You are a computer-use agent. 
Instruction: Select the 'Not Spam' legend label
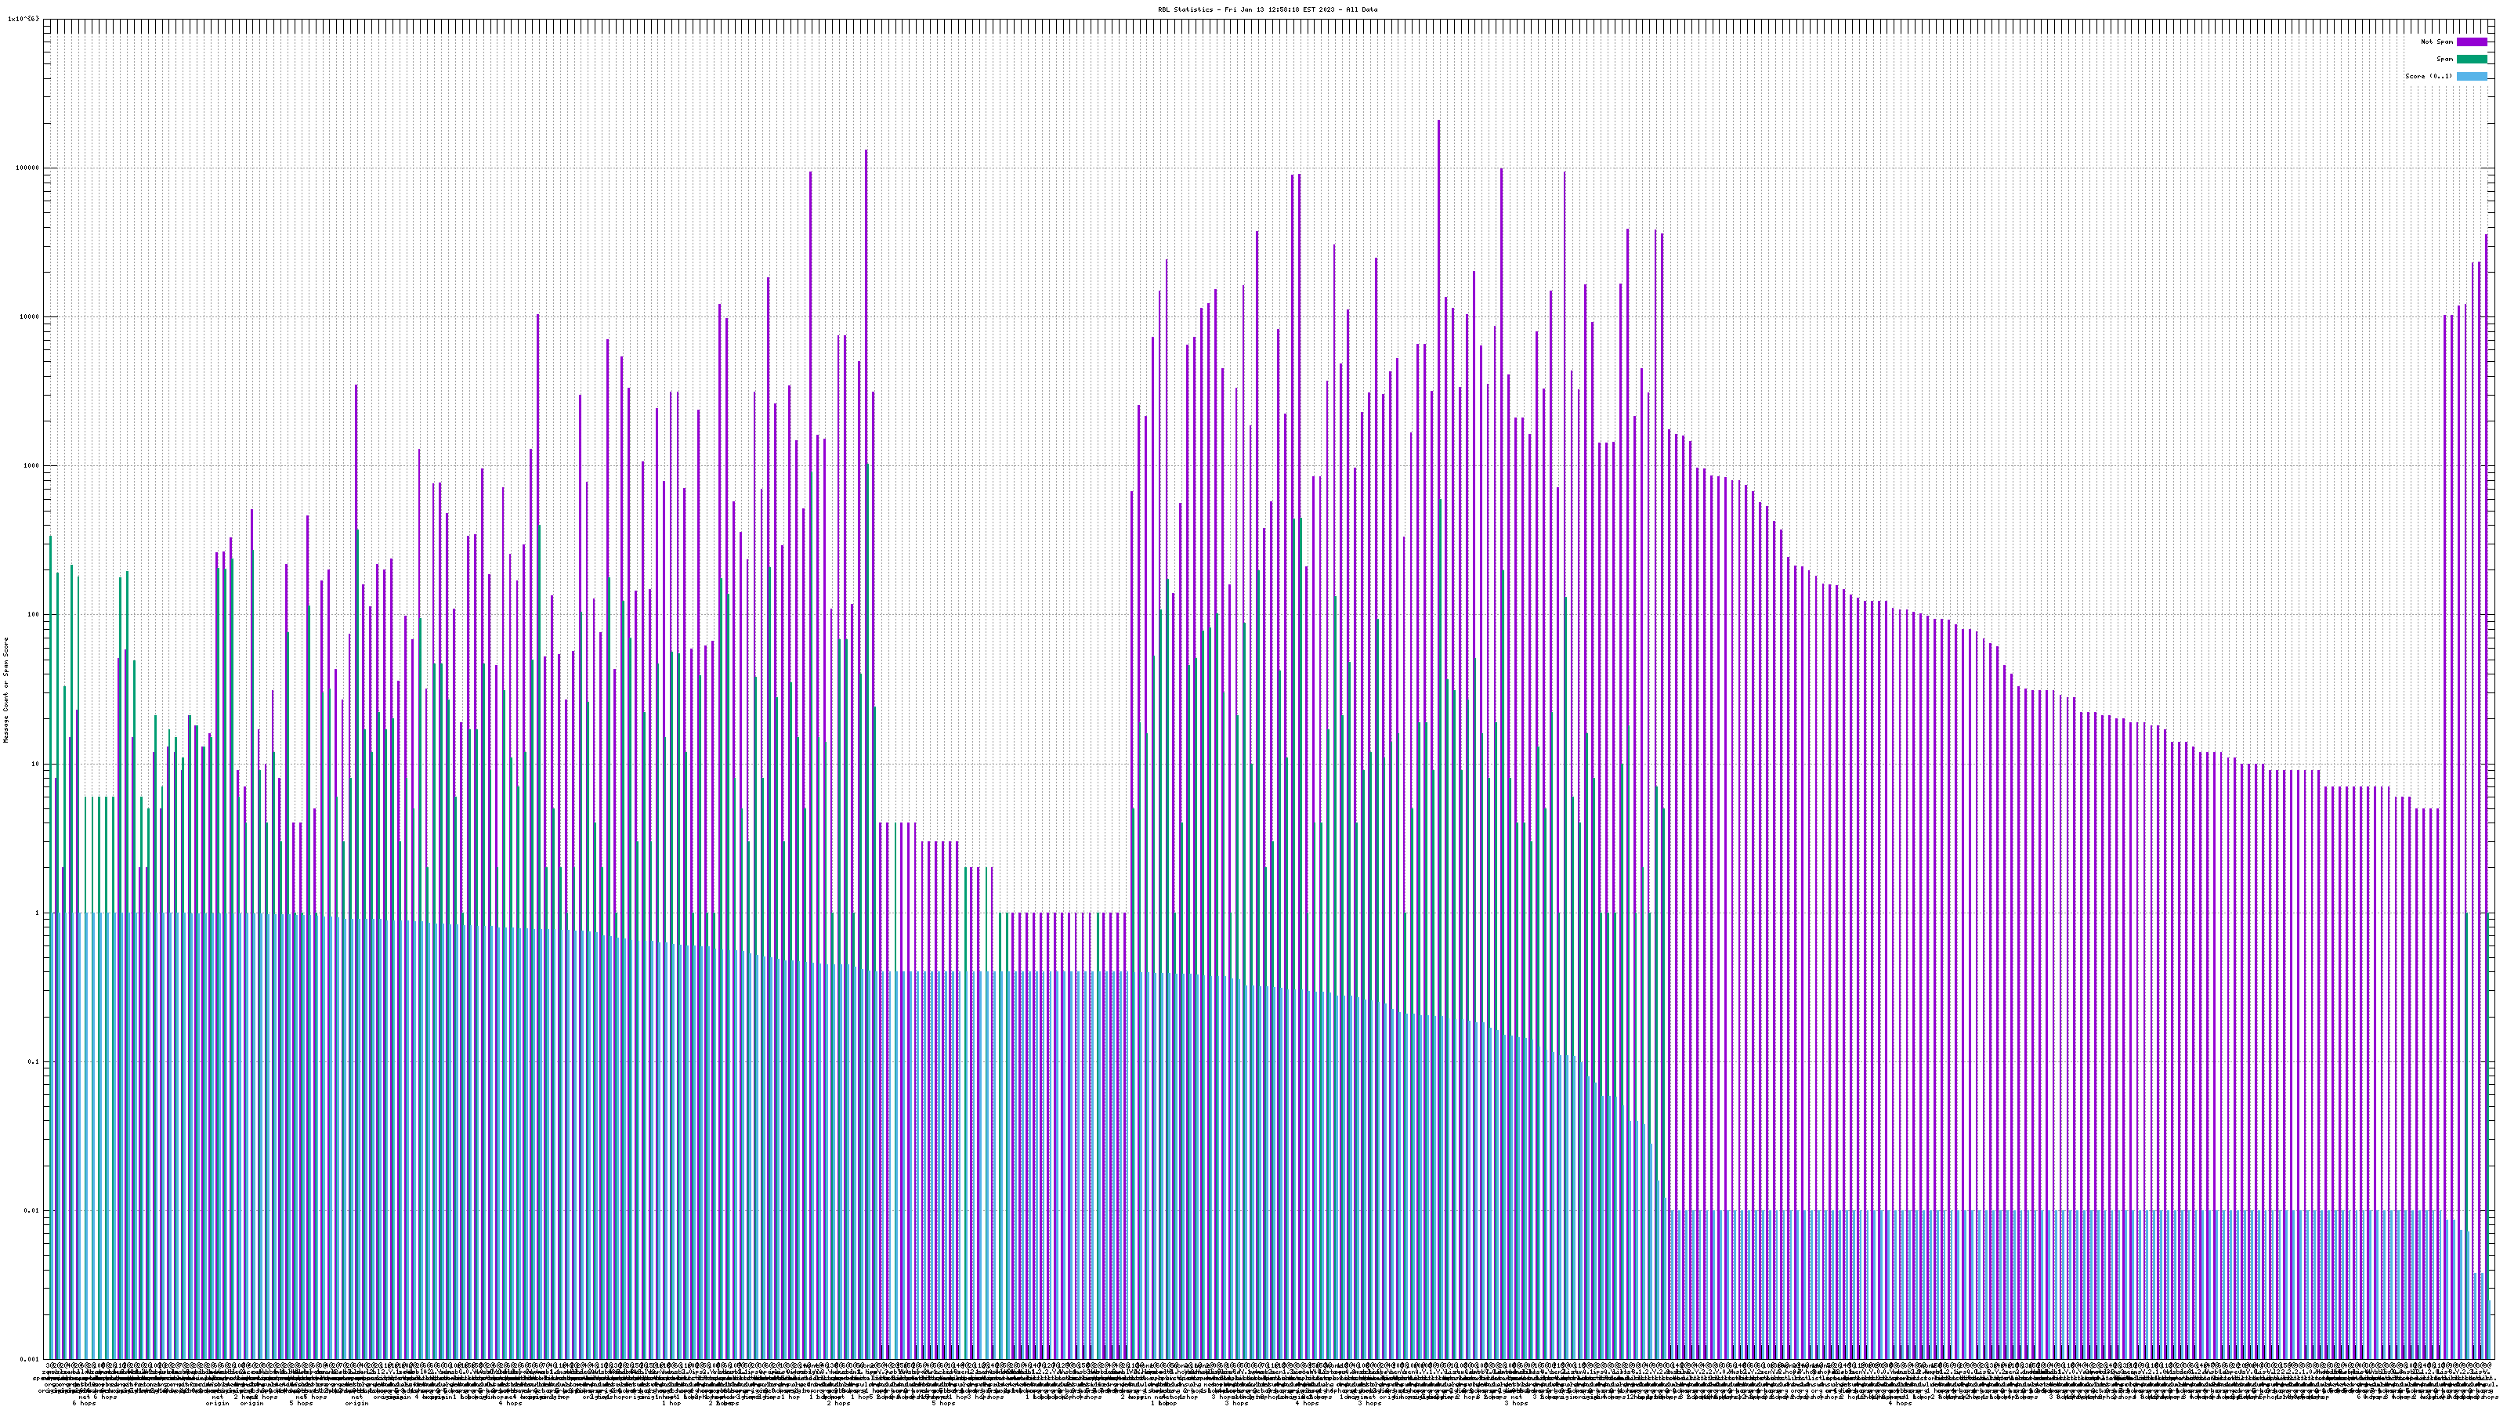pyautogui.click(x=2437, y=42)
